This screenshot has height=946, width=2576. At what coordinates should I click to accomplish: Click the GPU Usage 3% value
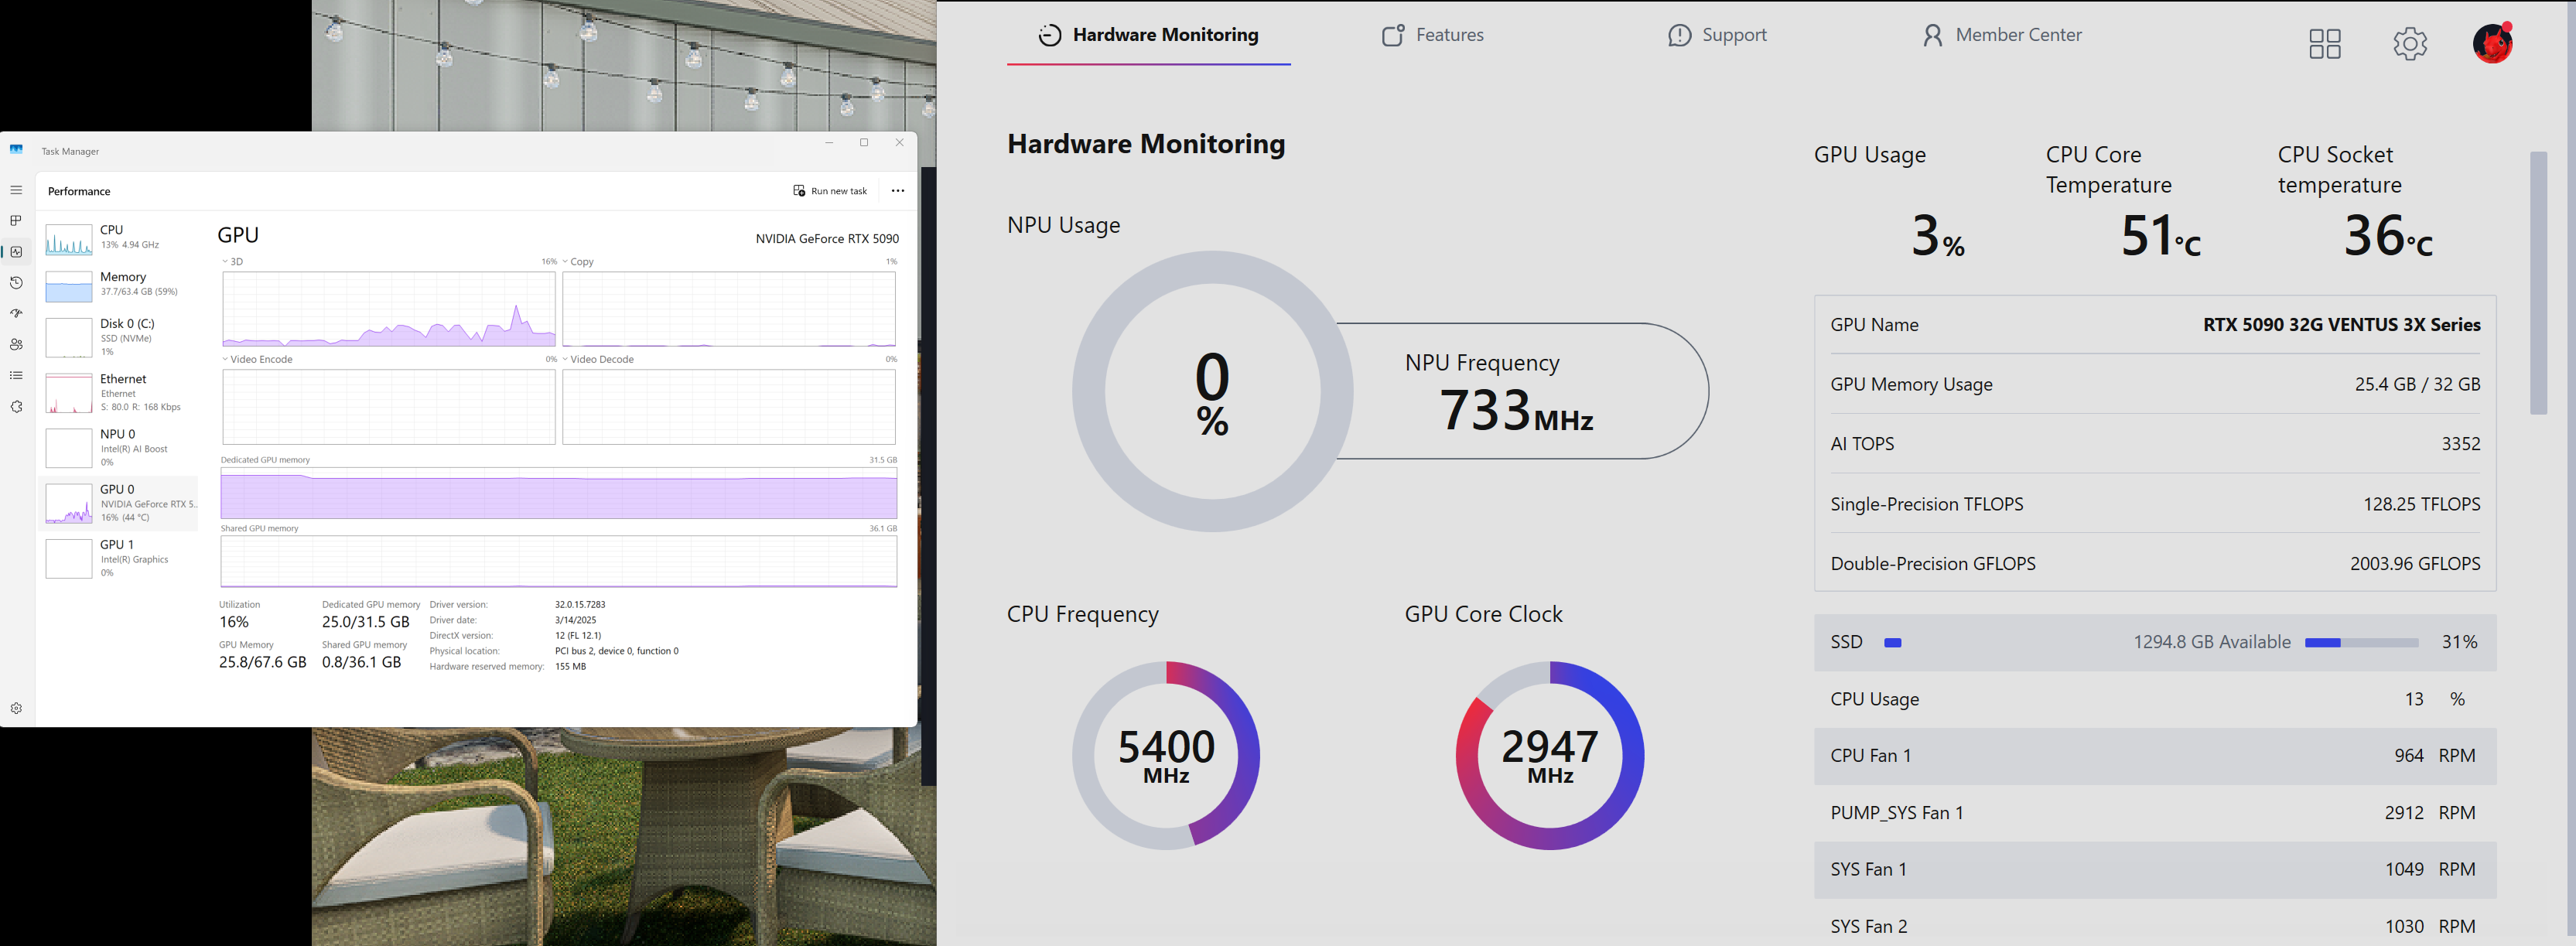1938,236
